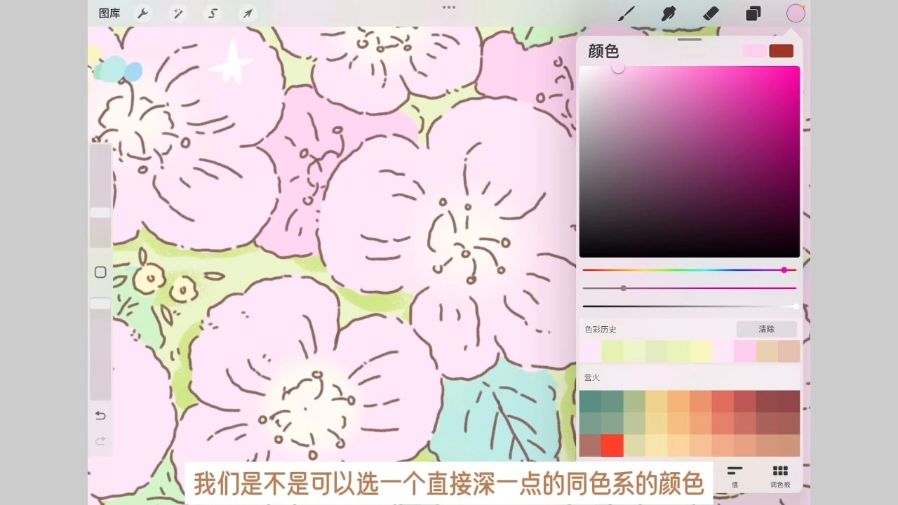Screen dimensions: 898x505
Task: Pick the bright red swatch in 营火 palette
Action: [x=612, y=445]
